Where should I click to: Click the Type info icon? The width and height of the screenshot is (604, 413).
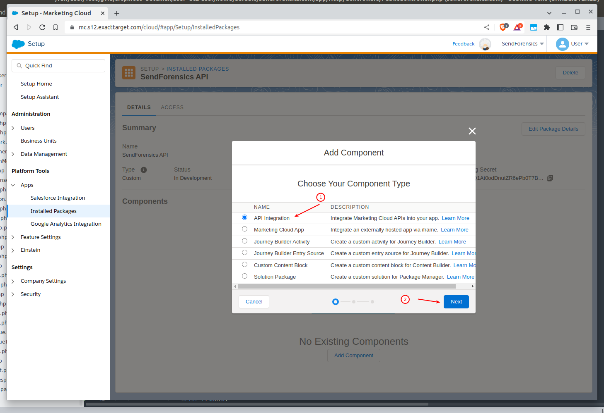pos(144,170)
